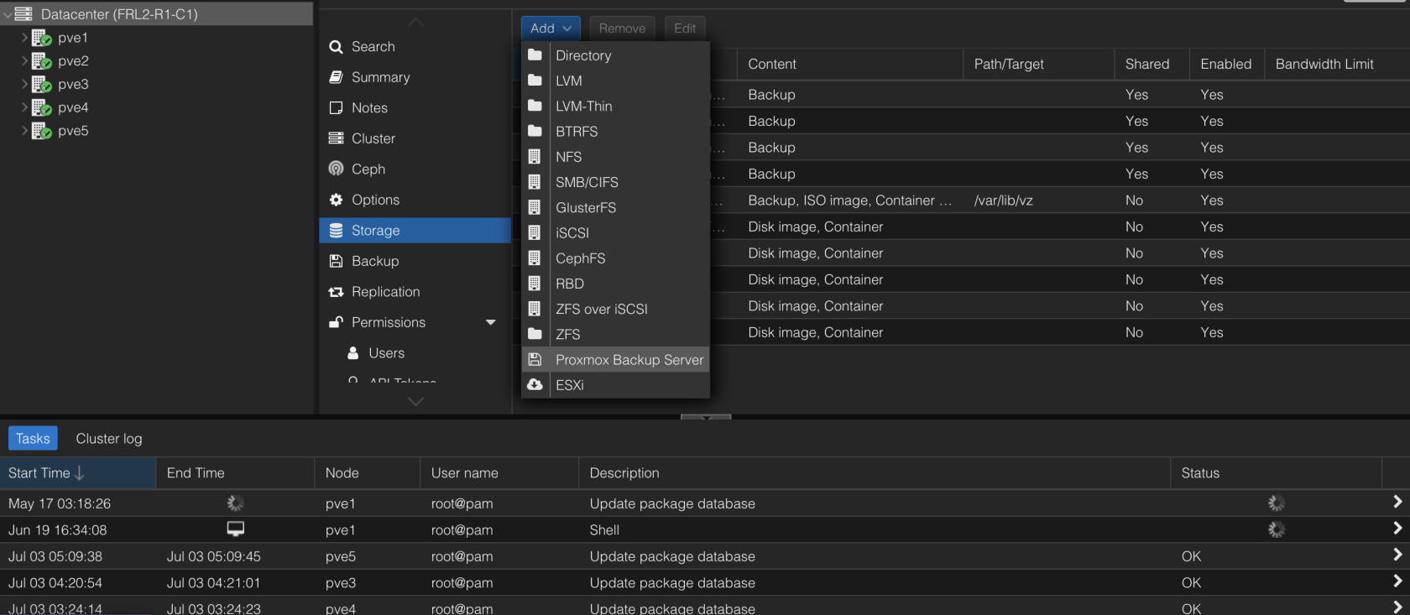
Task: Click the Bandwidth Limit column header
Action: click(1337, 64)
